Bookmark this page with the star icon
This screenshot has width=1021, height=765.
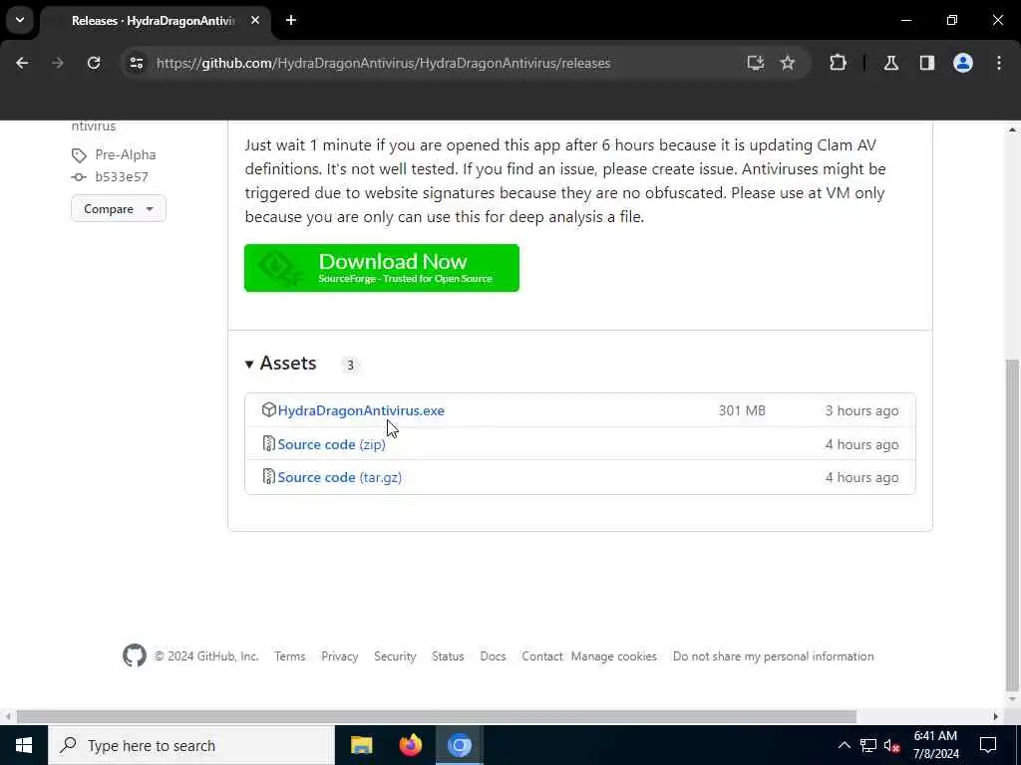pos(788,63)
